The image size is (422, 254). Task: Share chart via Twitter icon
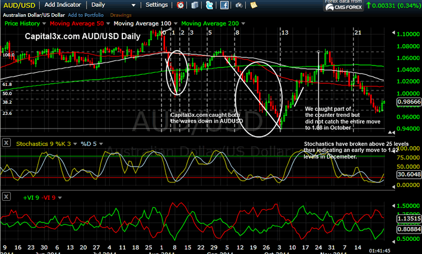(x=209, y=5)
